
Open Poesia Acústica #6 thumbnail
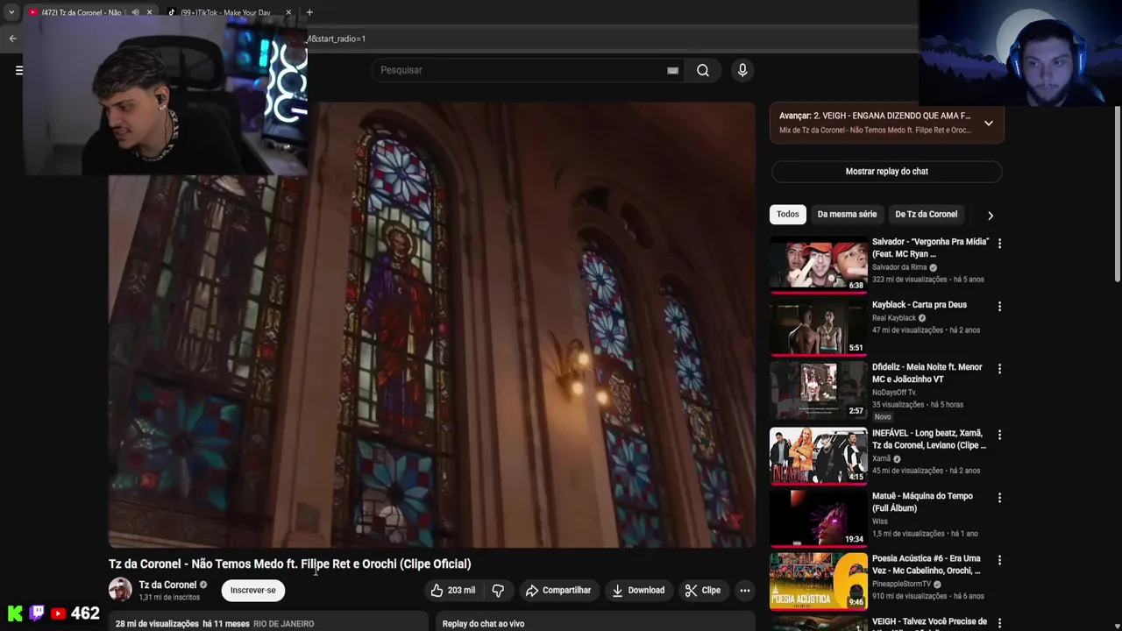818,582
